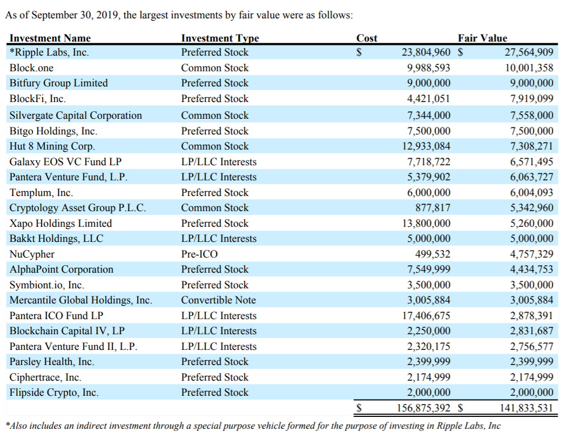Select 'Hut 8 Mining Corp.' name
Screen dimensions: 561x439
(x=52, y=146)
